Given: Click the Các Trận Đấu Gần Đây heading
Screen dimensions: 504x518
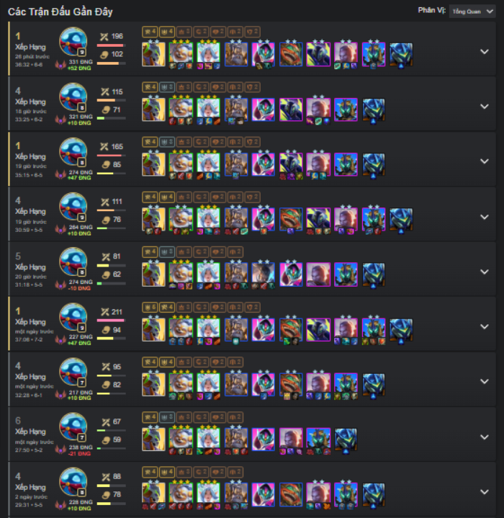Looking at the screenshot, I should pos(60,12).
